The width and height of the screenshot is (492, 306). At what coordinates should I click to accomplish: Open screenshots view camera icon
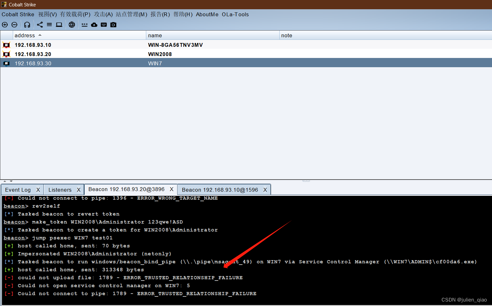tap(113, 25)
